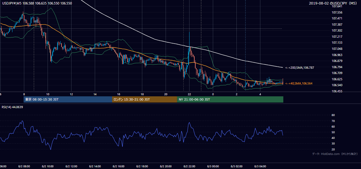The height and width of the screenshot is (169, 361).
Task: Click price axis label 107.133
Action: 337,43
